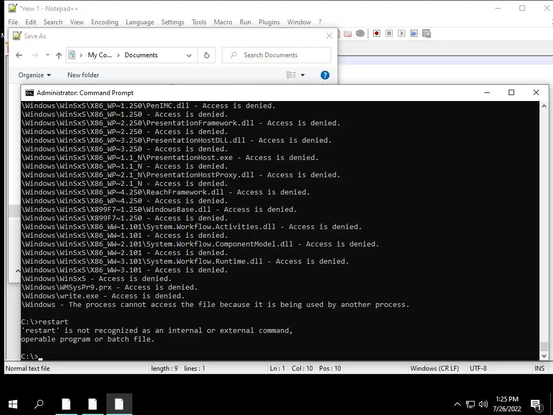Open the Plugins menu
Viewport: 553px width, 415px height.
[269, 22]
